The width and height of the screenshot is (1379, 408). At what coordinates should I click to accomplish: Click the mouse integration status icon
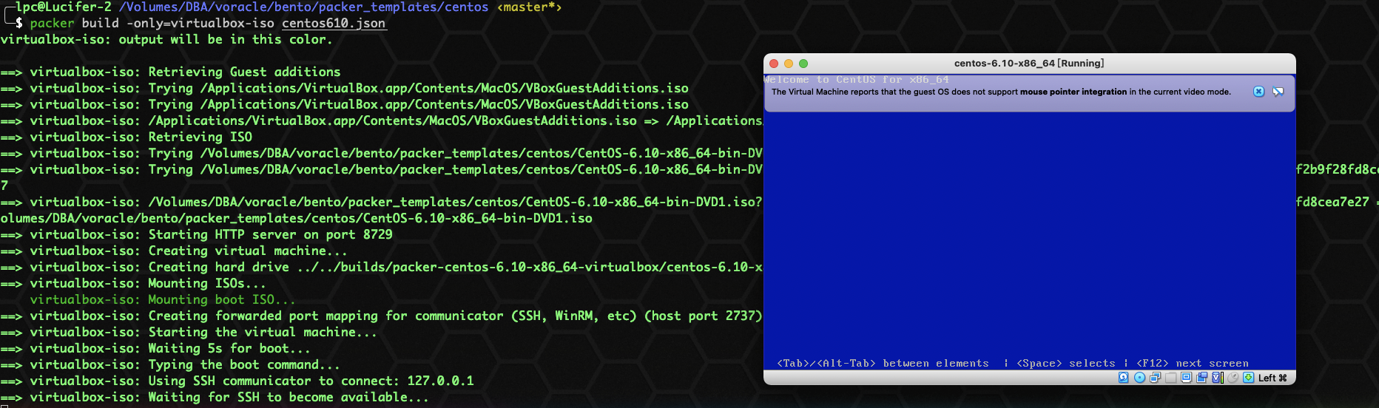[1233, 378]
